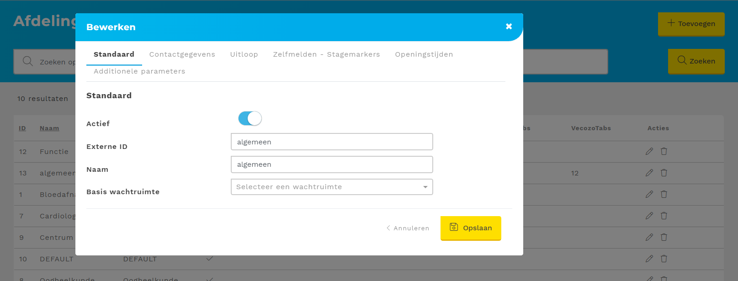Delete row 13 algemeen via trash icon
The image size is (738, 281).
click(x=664, y=173)
